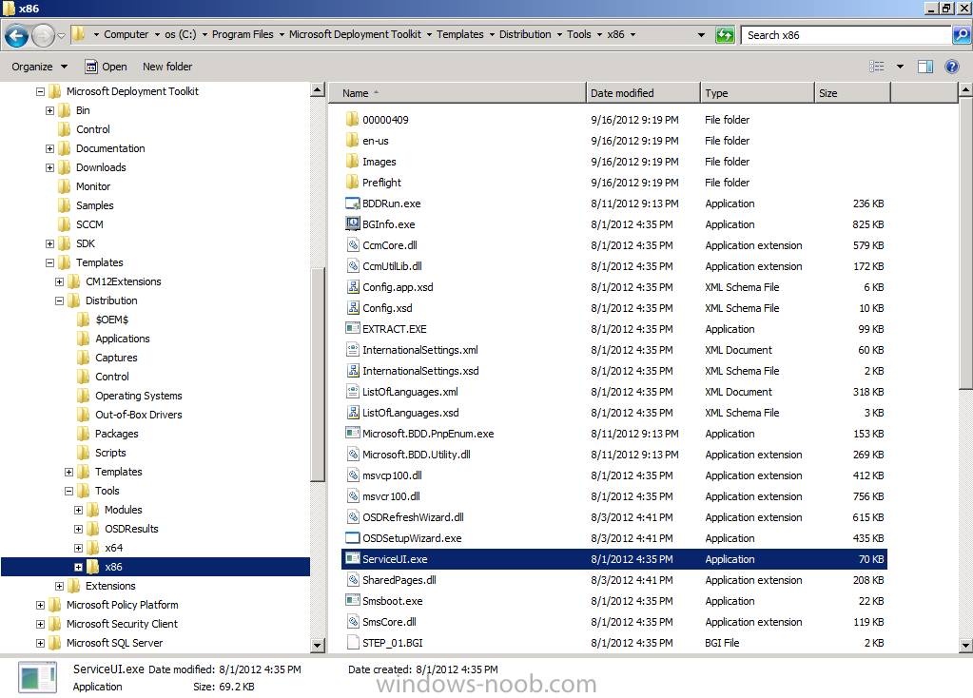This screenshot has width=973, height=698.
Task: Click the Help question mark icon
Action: 951,67
